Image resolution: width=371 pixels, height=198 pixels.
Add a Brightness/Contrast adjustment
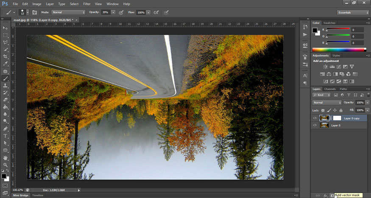click(x=325, y=67)
